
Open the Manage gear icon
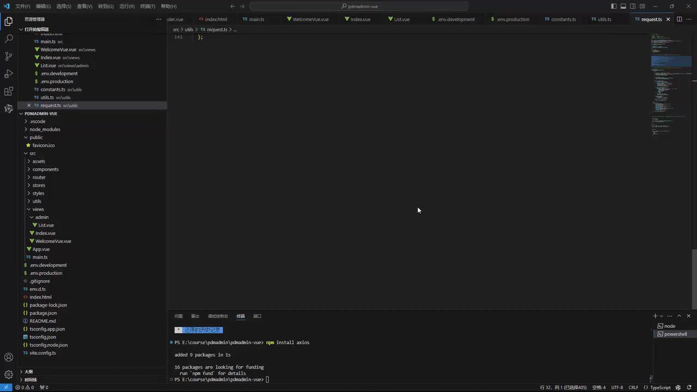pyautogui.click(x=9, y=375)
